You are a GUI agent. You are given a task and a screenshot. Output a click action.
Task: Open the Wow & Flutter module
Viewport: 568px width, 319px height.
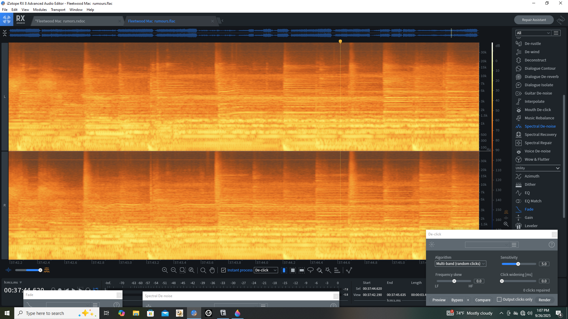pos(537,159)
